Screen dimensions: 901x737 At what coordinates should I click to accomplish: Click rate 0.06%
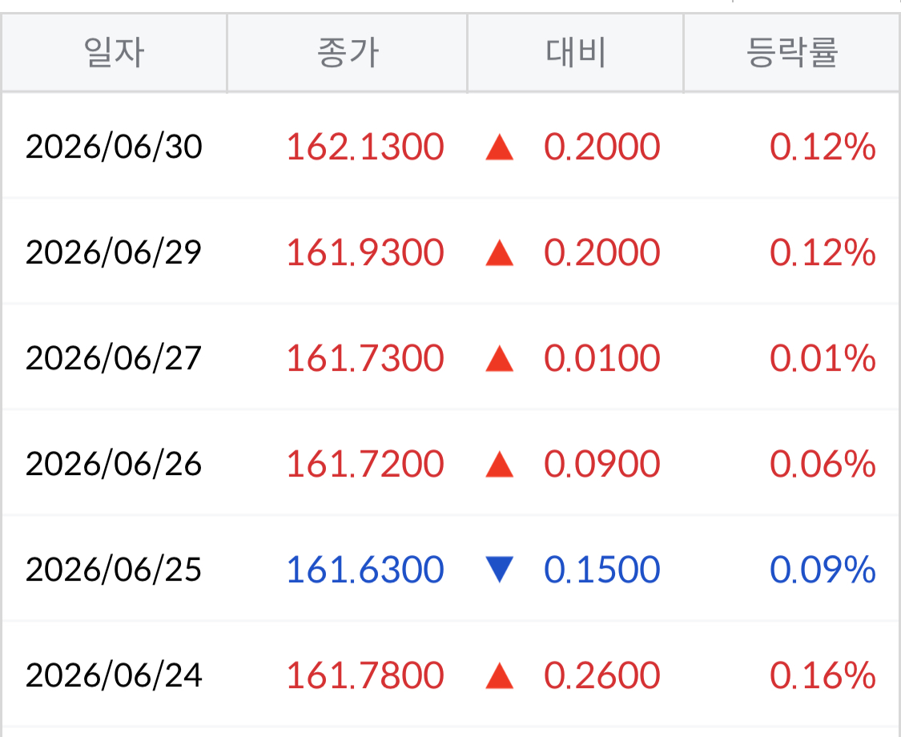pyautogui.click(x=823, y=464)
